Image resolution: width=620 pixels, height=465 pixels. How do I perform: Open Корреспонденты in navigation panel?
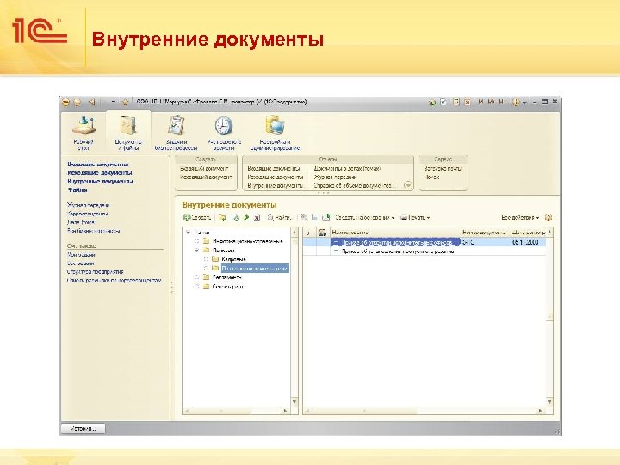coord(88,214)
